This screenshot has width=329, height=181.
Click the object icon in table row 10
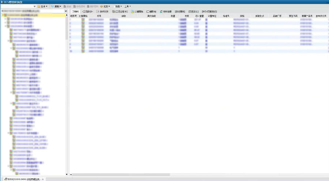coord(83,51)
